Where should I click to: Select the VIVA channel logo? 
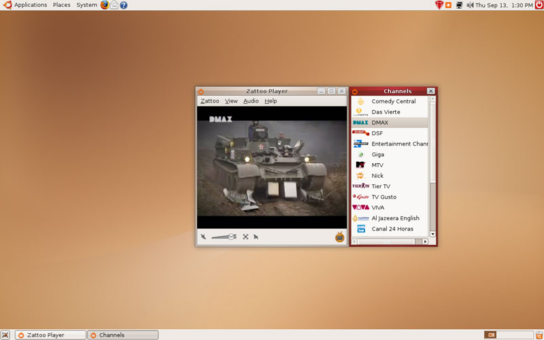361,207
